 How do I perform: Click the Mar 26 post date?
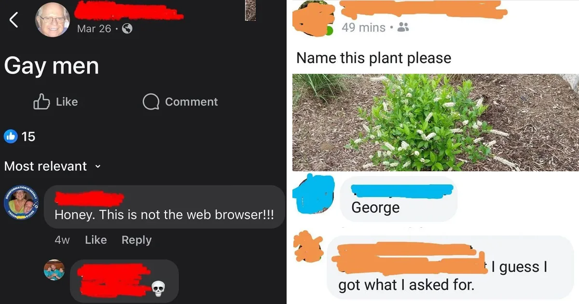[94, 28]
